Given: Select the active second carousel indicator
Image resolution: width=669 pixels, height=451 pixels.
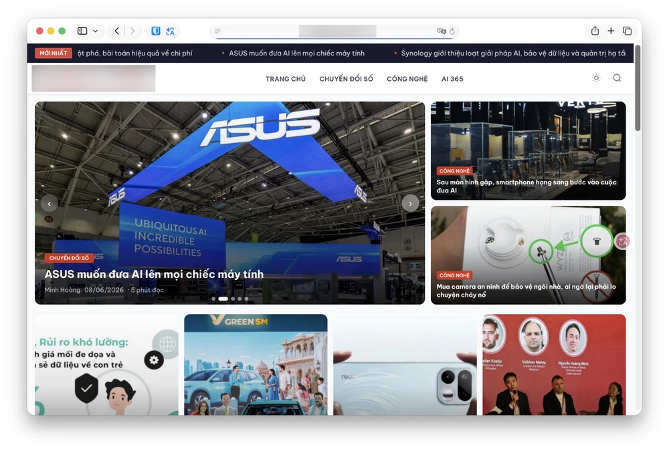Looking at the screenshot, I should (223, 299).
